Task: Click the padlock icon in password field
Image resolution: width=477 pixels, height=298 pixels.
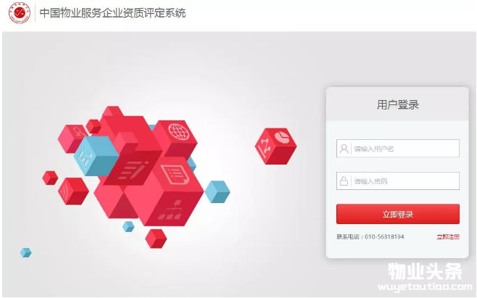Action: click(344, 181)
